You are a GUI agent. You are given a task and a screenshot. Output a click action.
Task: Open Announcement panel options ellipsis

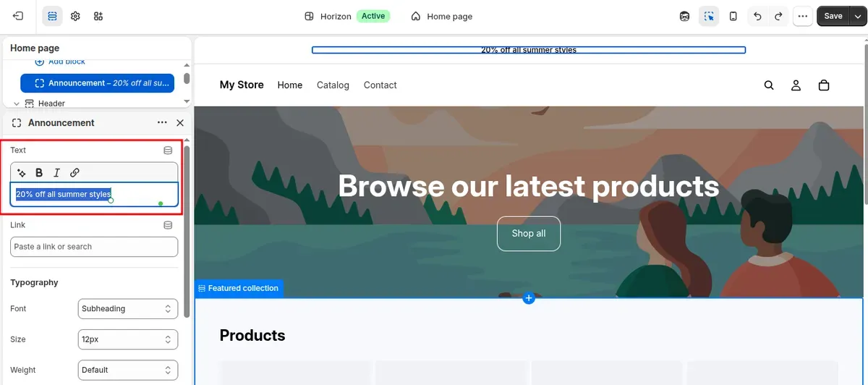tap(162, 123)
